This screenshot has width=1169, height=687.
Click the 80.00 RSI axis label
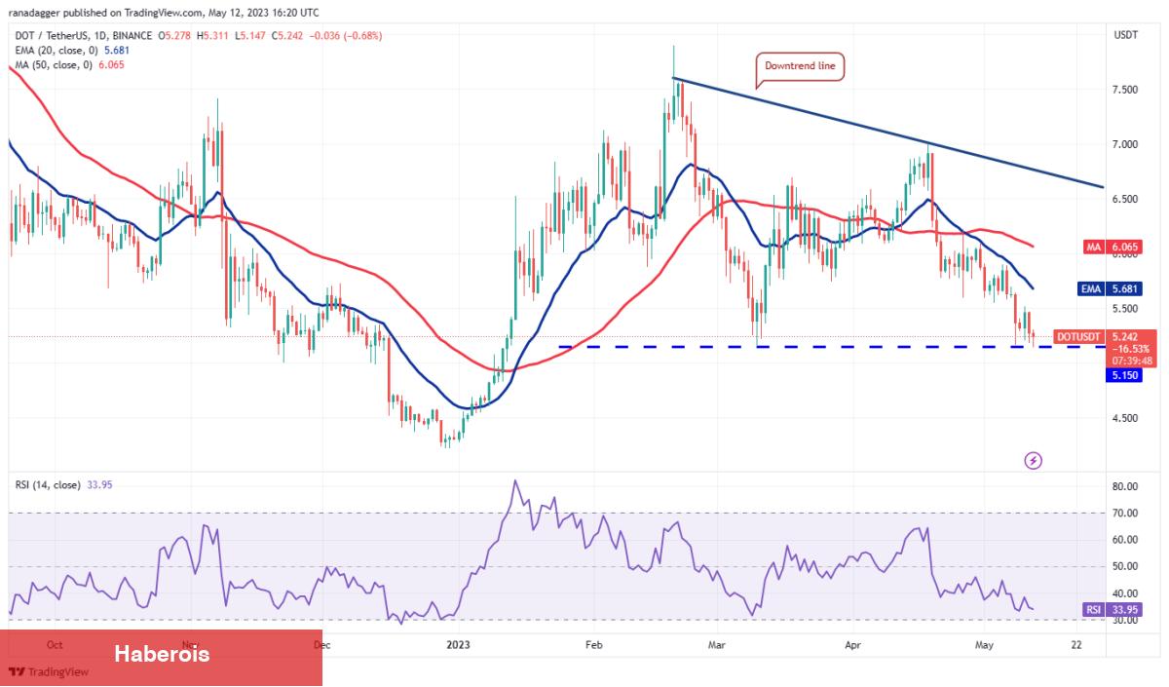click(x=1125, y=486)
